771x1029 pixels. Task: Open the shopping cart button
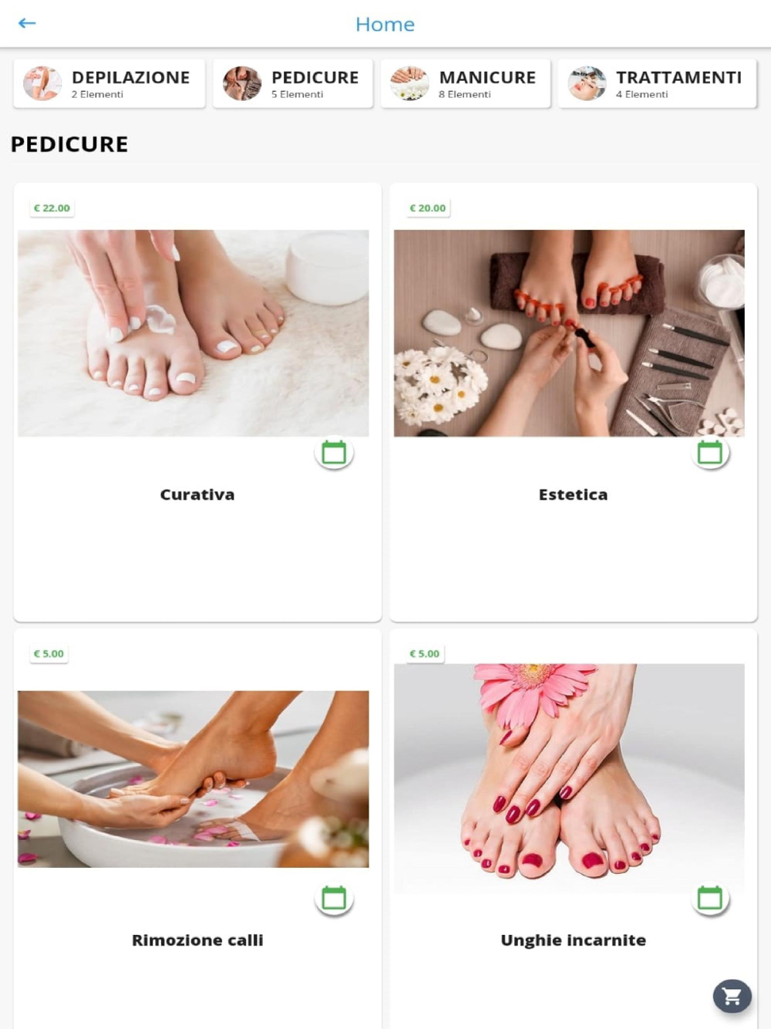(x=732, y=996)
